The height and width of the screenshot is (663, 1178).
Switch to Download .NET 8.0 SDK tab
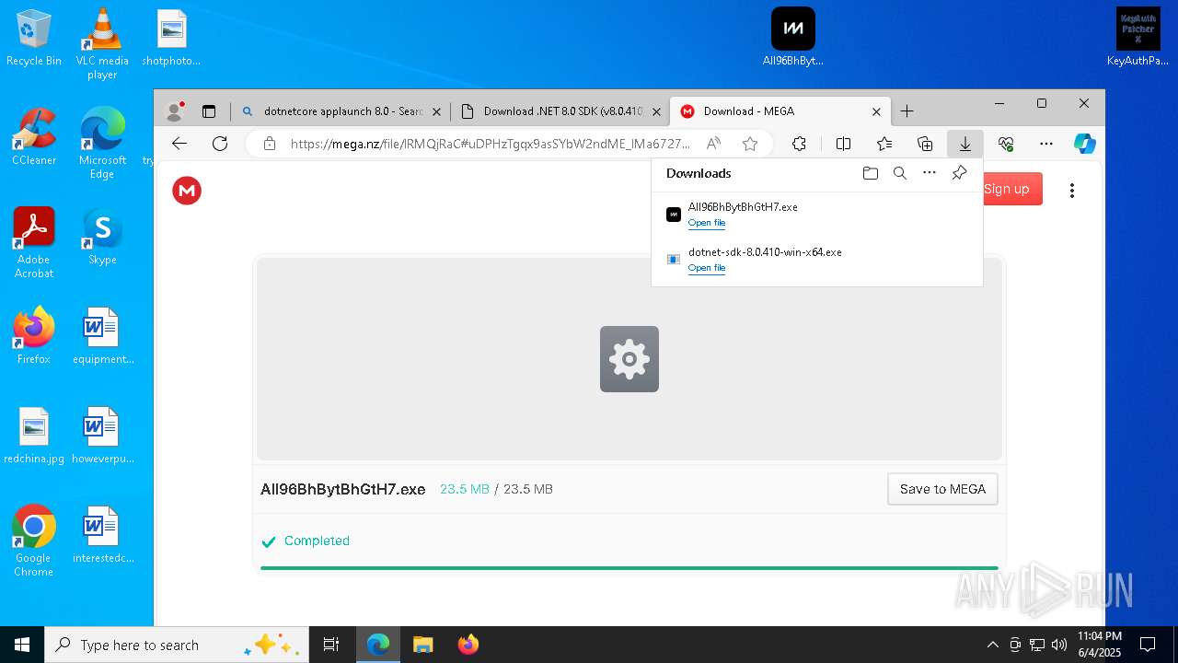pos(562,111)
